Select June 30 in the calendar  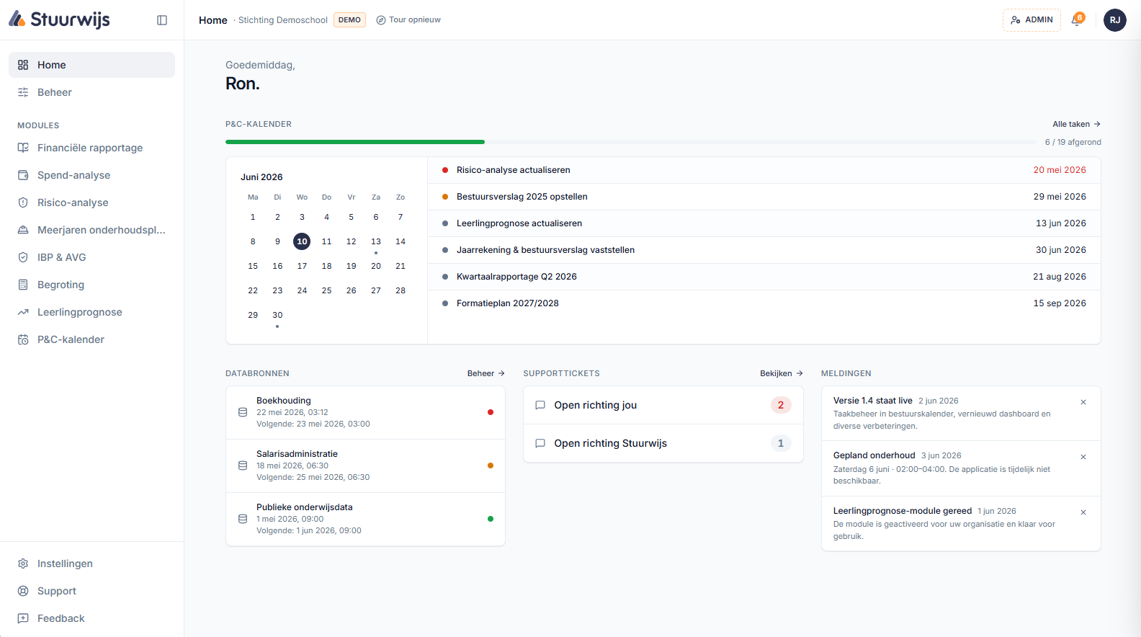(277, 315)
